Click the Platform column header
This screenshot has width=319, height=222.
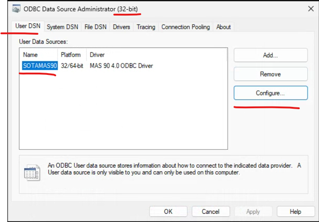click(71, 55)
